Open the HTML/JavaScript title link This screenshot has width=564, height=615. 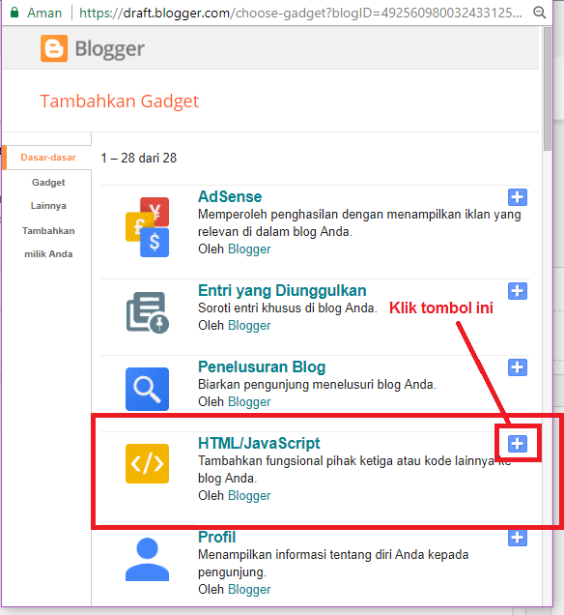point(259,443)
